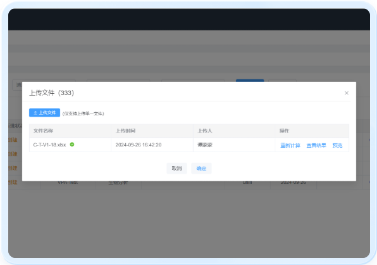Open 查看结果 for the uploaded file

pyautogui.click(x=316, y=145)
